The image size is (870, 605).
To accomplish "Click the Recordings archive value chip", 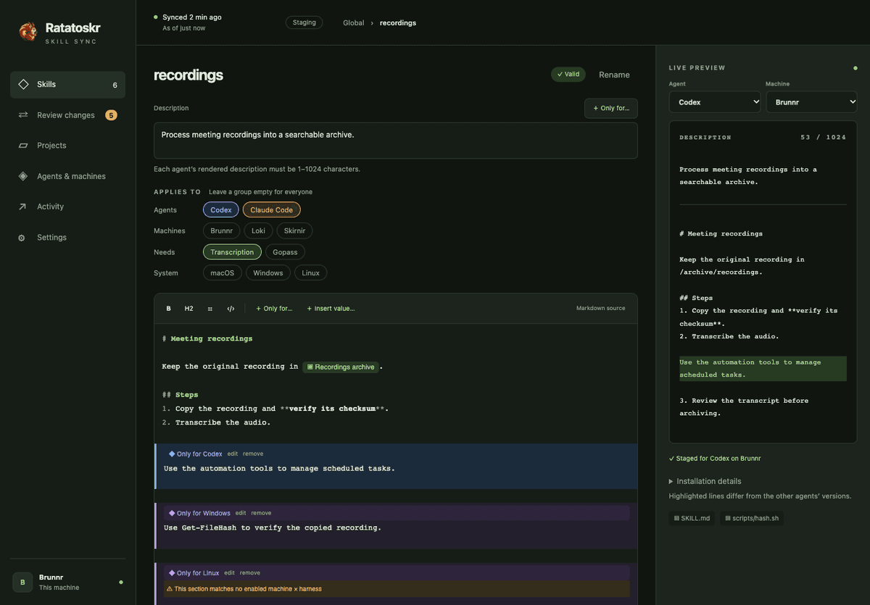I will 341,367.
